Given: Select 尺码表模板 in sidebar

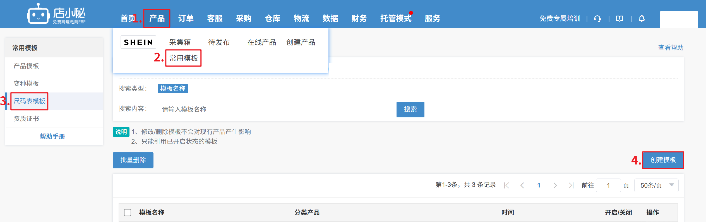Looking at the screenshot, I should point(29,101).
